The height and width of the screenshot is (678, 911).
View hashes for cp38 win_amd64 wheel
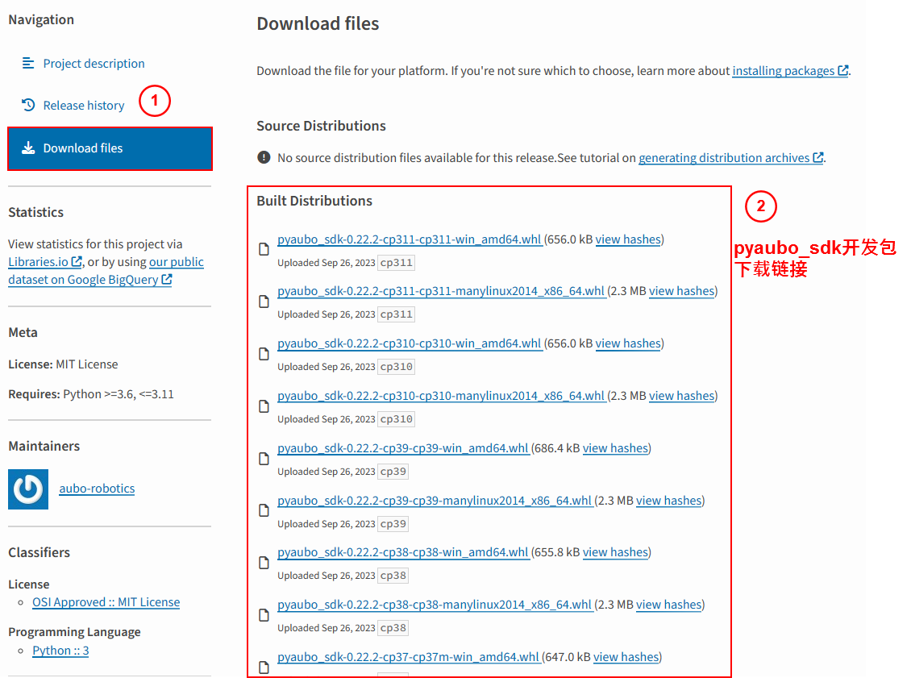coord(615,552)
